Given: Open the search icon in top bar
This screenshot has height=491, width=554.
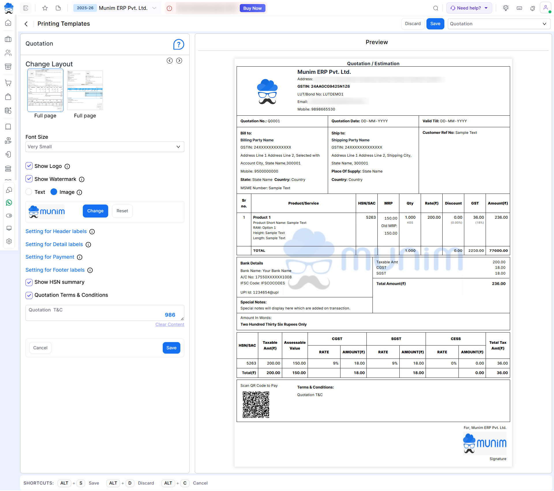Looking at the screenshot, I should pos(436,8).
